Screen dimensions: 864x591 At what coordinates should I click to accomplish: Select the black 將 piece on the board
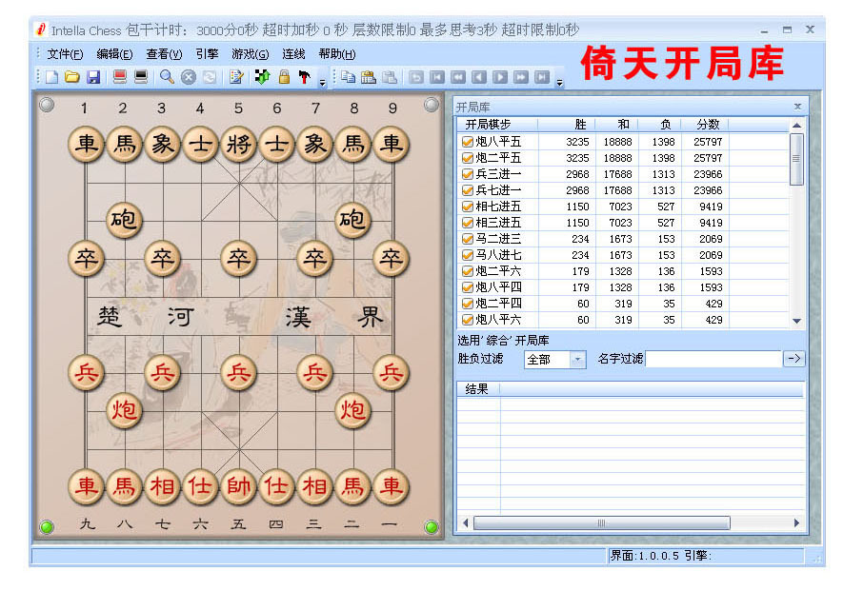(x=238, y=145)
